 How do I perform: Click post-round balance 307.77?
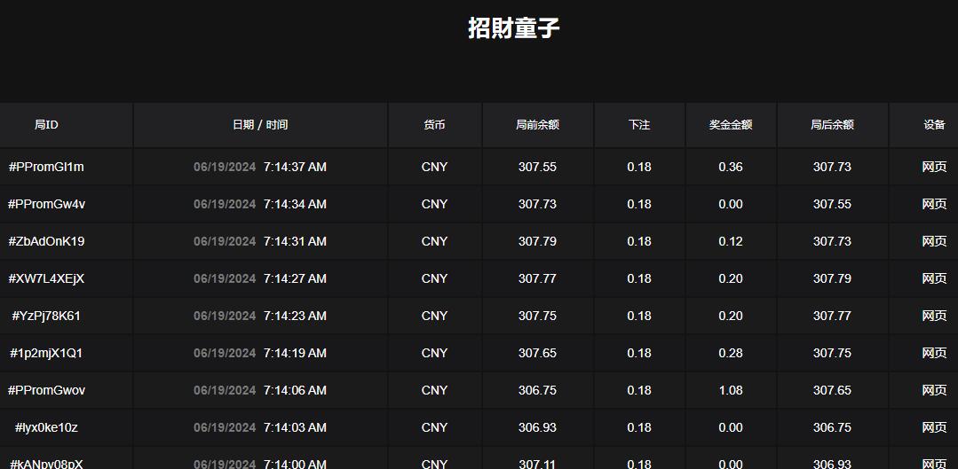coord(832,316)
